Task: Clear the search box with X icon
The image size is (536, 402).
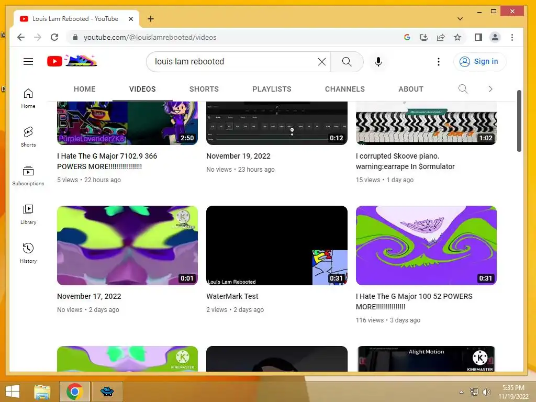Action: coord(322,62)
